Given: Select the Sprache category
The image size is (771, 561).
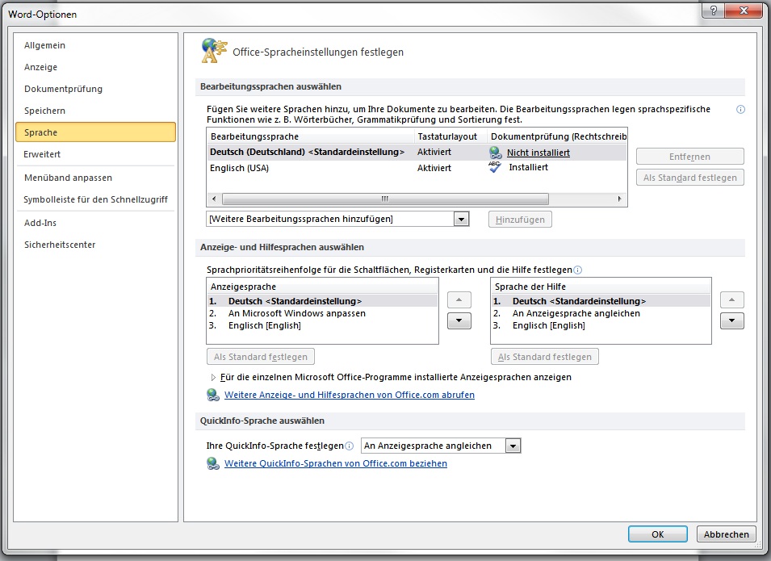Looking at the screenshot, I should (95, 132).
